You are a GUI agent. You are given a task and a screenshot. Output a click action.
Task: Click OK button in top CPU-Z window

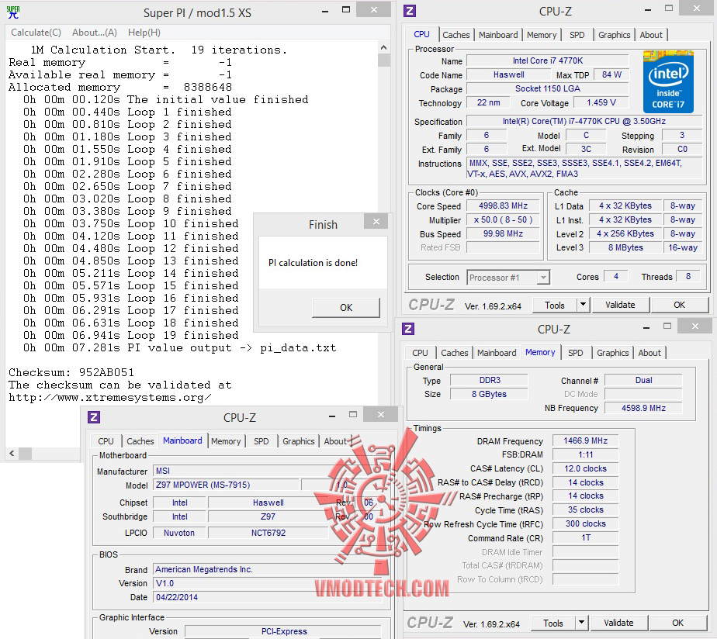679,305
